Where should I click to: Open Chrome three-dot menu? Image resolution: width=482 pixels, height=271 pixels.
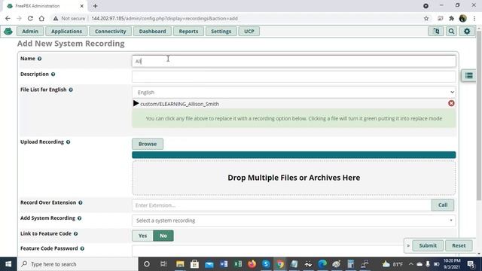tap(474, 18)
